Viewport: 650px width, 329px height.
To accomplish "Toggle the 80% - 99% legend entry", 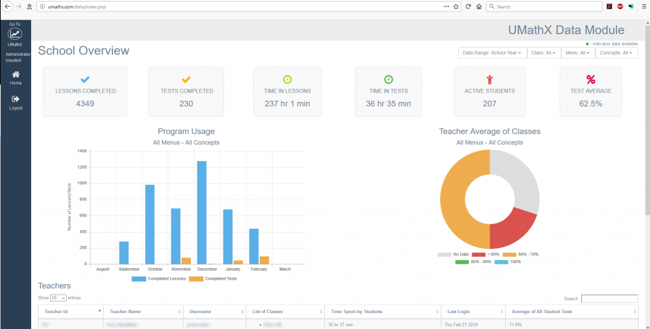I will coord(474,262).
